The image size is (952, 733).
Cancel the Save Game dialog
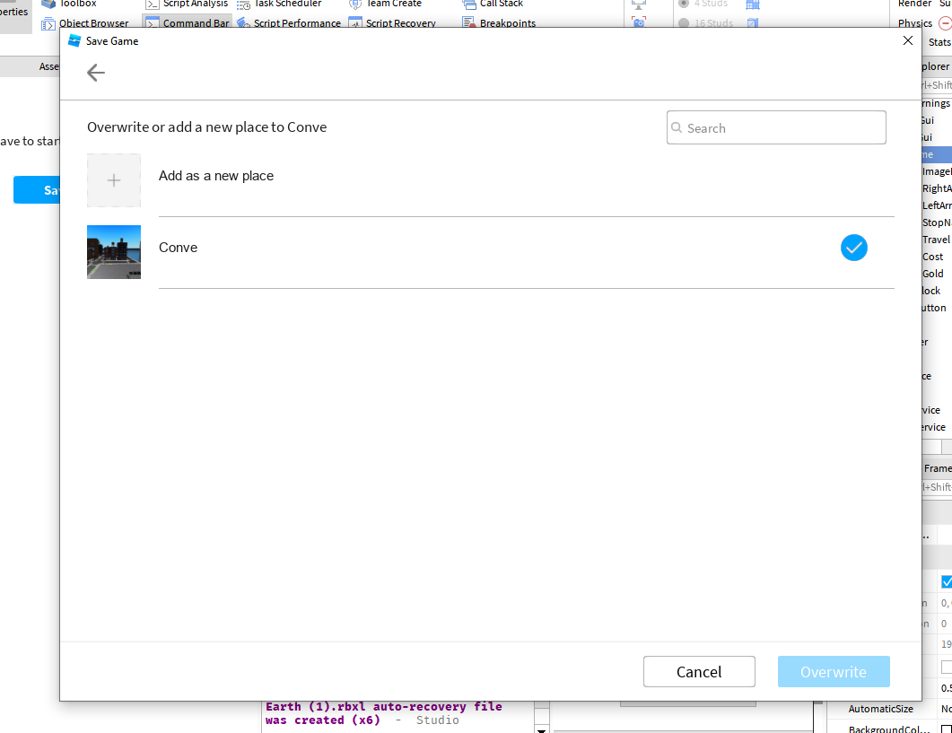[x=698, y=671]
